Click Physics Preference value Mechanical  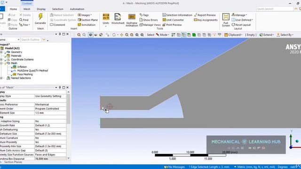tap(50, 105)
